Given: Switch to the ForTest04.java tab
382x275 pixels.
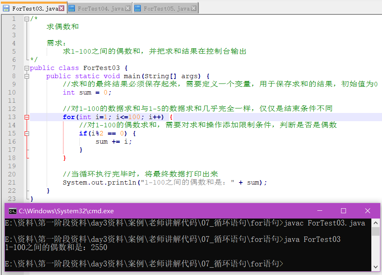Looking at the screenshot, I should [x=101, y=9].
